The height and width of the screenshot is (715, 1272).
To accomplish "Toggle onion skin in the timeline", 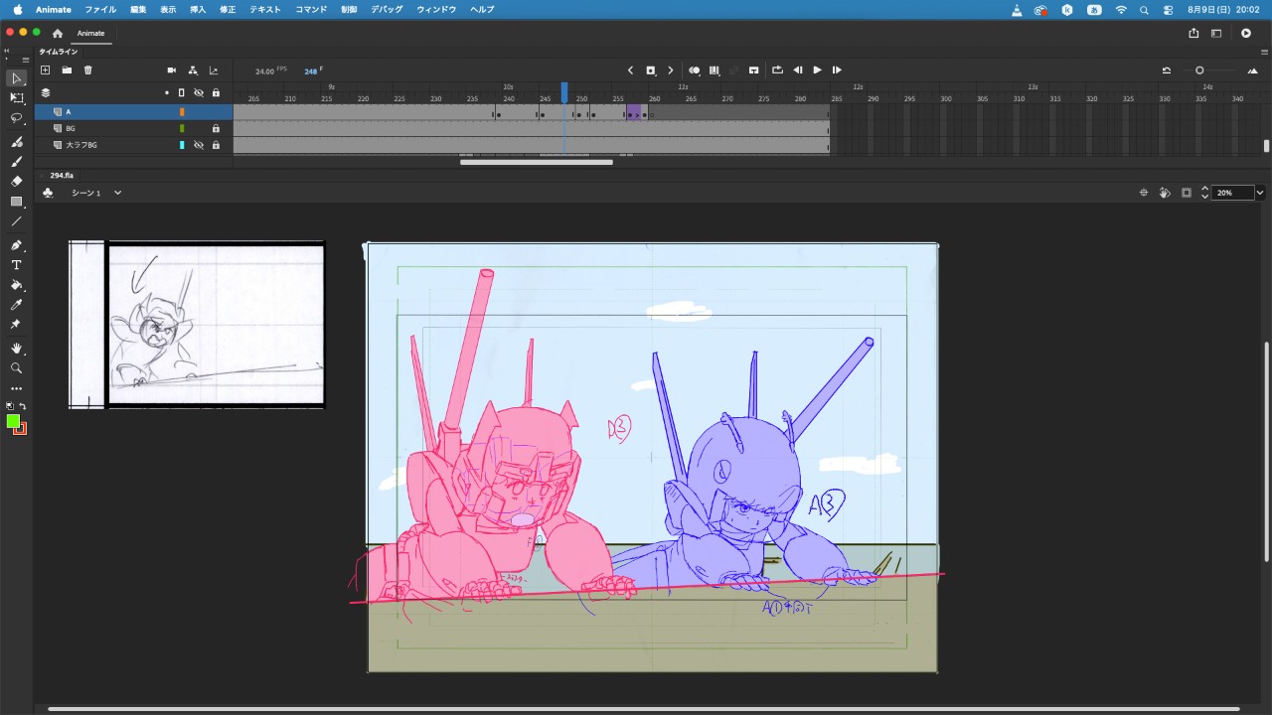I will click(694, 71).
